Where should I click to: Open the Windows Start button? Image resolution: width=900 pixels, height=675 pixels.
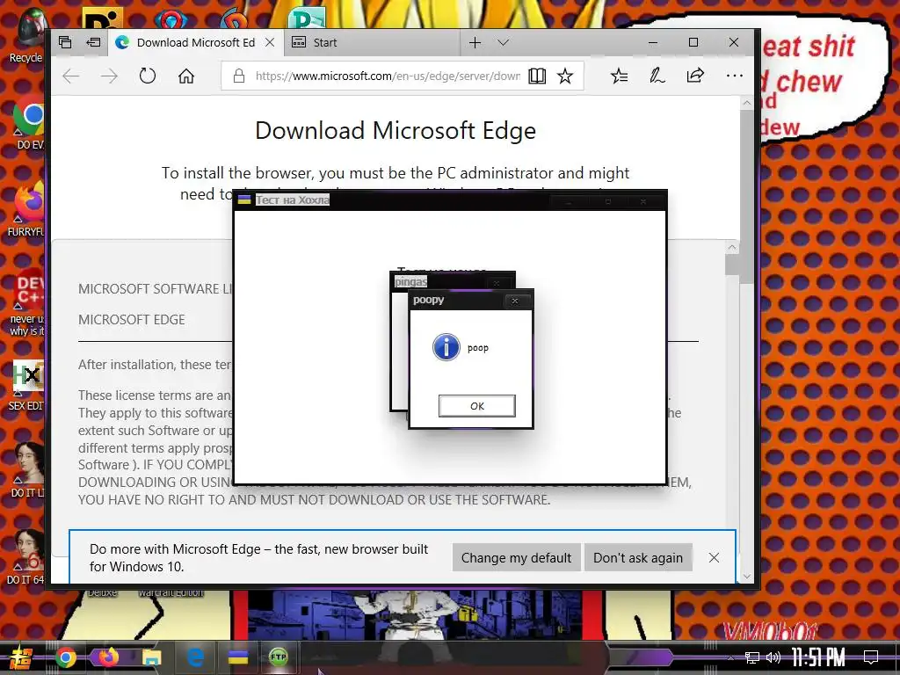pos(20,657)
